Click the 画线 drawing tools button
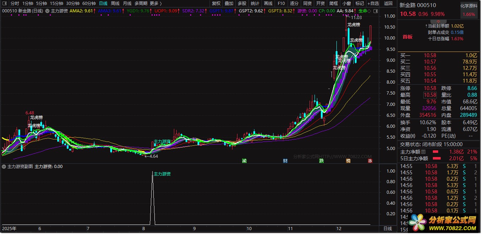Viewport: 482px width, 234px height. 268,3
